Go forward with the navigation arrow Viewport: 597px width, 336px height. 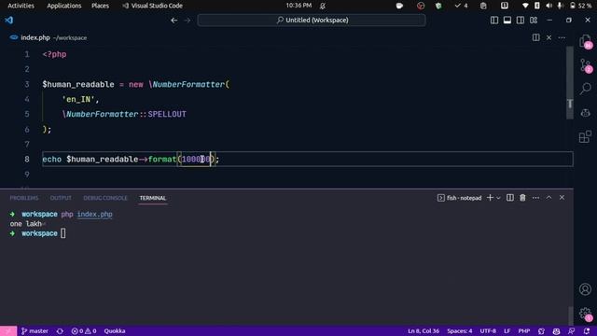[x=187, y=21]
